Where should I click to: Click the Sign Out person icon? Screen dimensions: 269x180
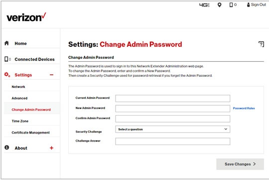click(x=248, y=5)
